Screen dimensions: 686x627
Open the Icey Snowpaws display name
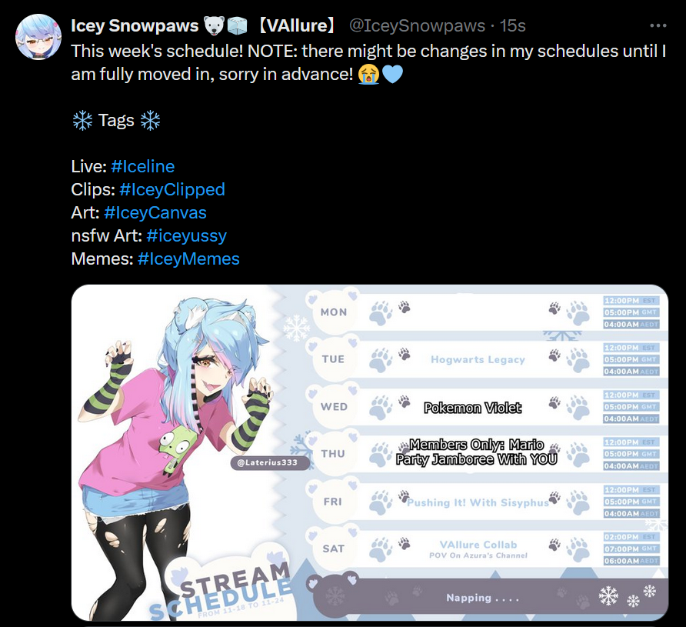pyautogui.click(x=135, y=26)
